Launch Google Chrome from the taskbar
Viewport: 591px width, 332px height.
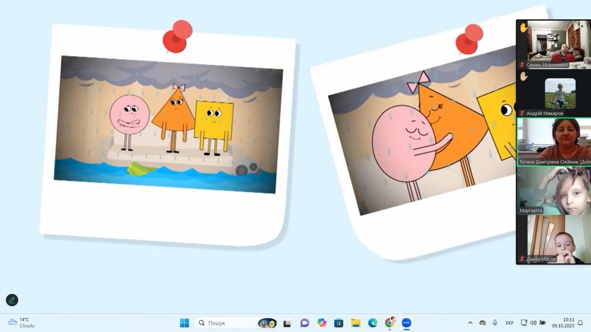point(390,323)
